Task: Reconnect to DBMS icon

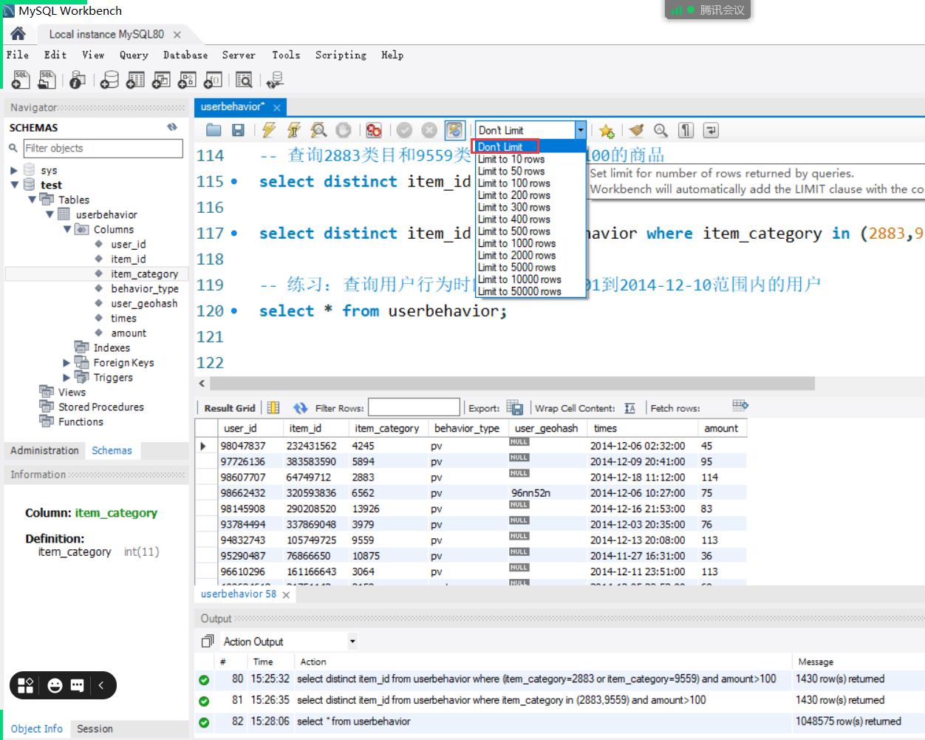Action: (275, 80)
